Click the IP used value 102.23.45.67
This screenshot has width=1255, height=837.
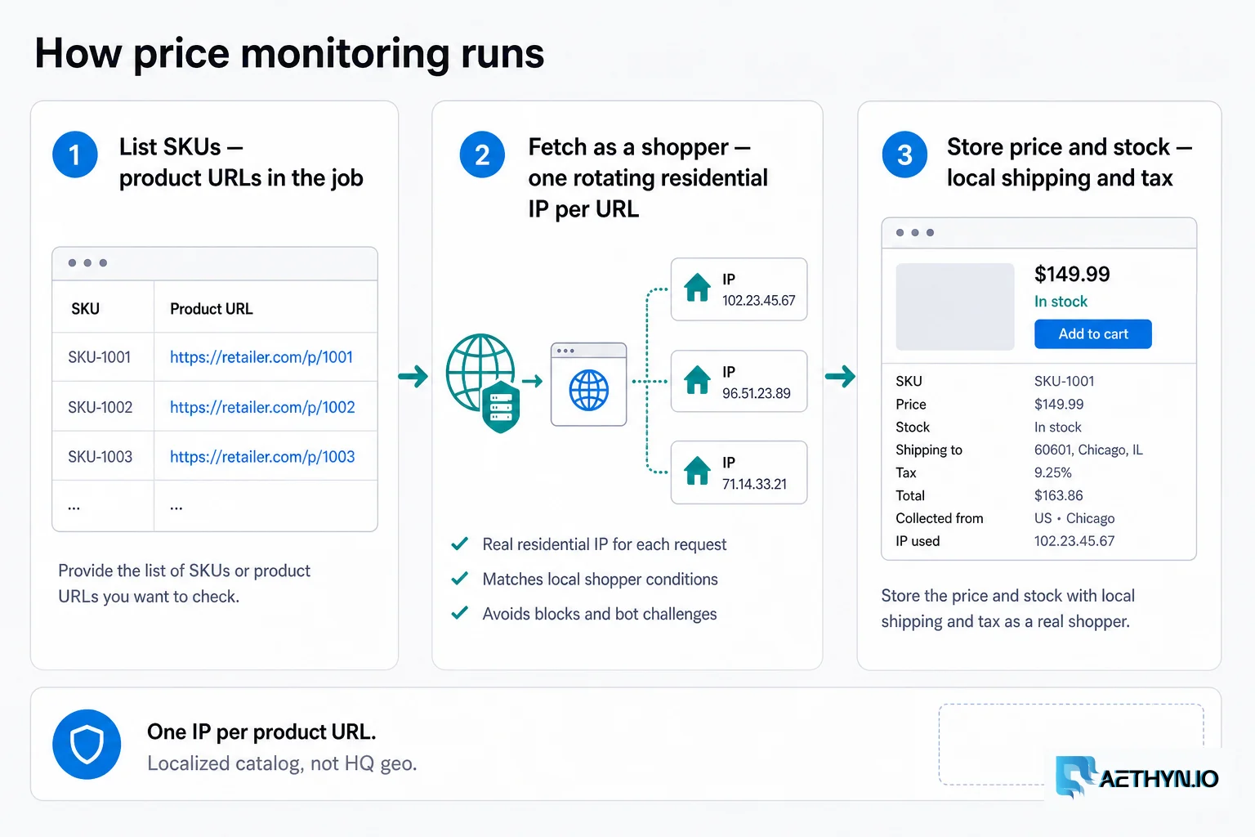tap(1074, 541)
